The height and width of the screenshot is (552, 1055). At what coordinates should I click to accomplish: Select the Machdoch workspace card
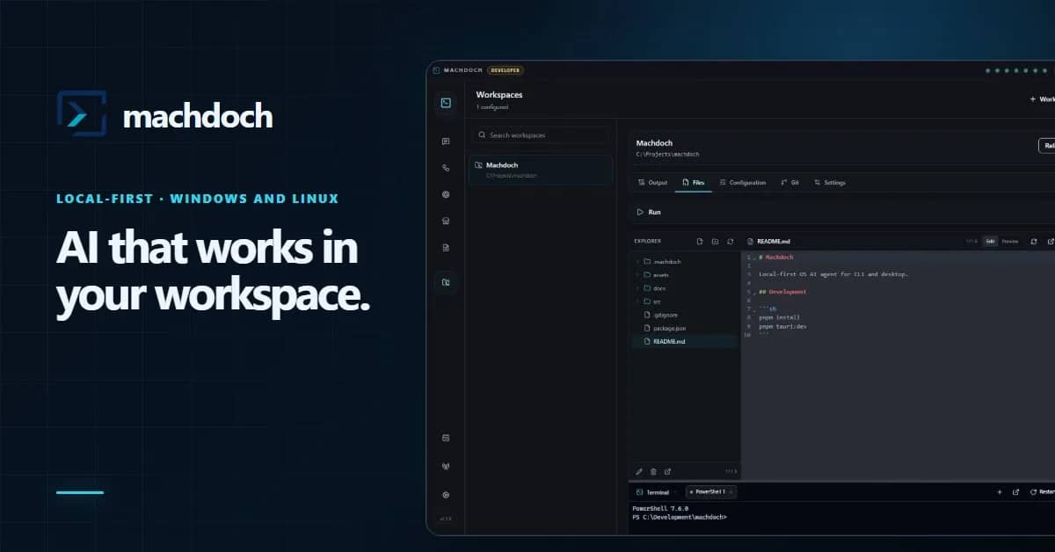pos(540,170)
